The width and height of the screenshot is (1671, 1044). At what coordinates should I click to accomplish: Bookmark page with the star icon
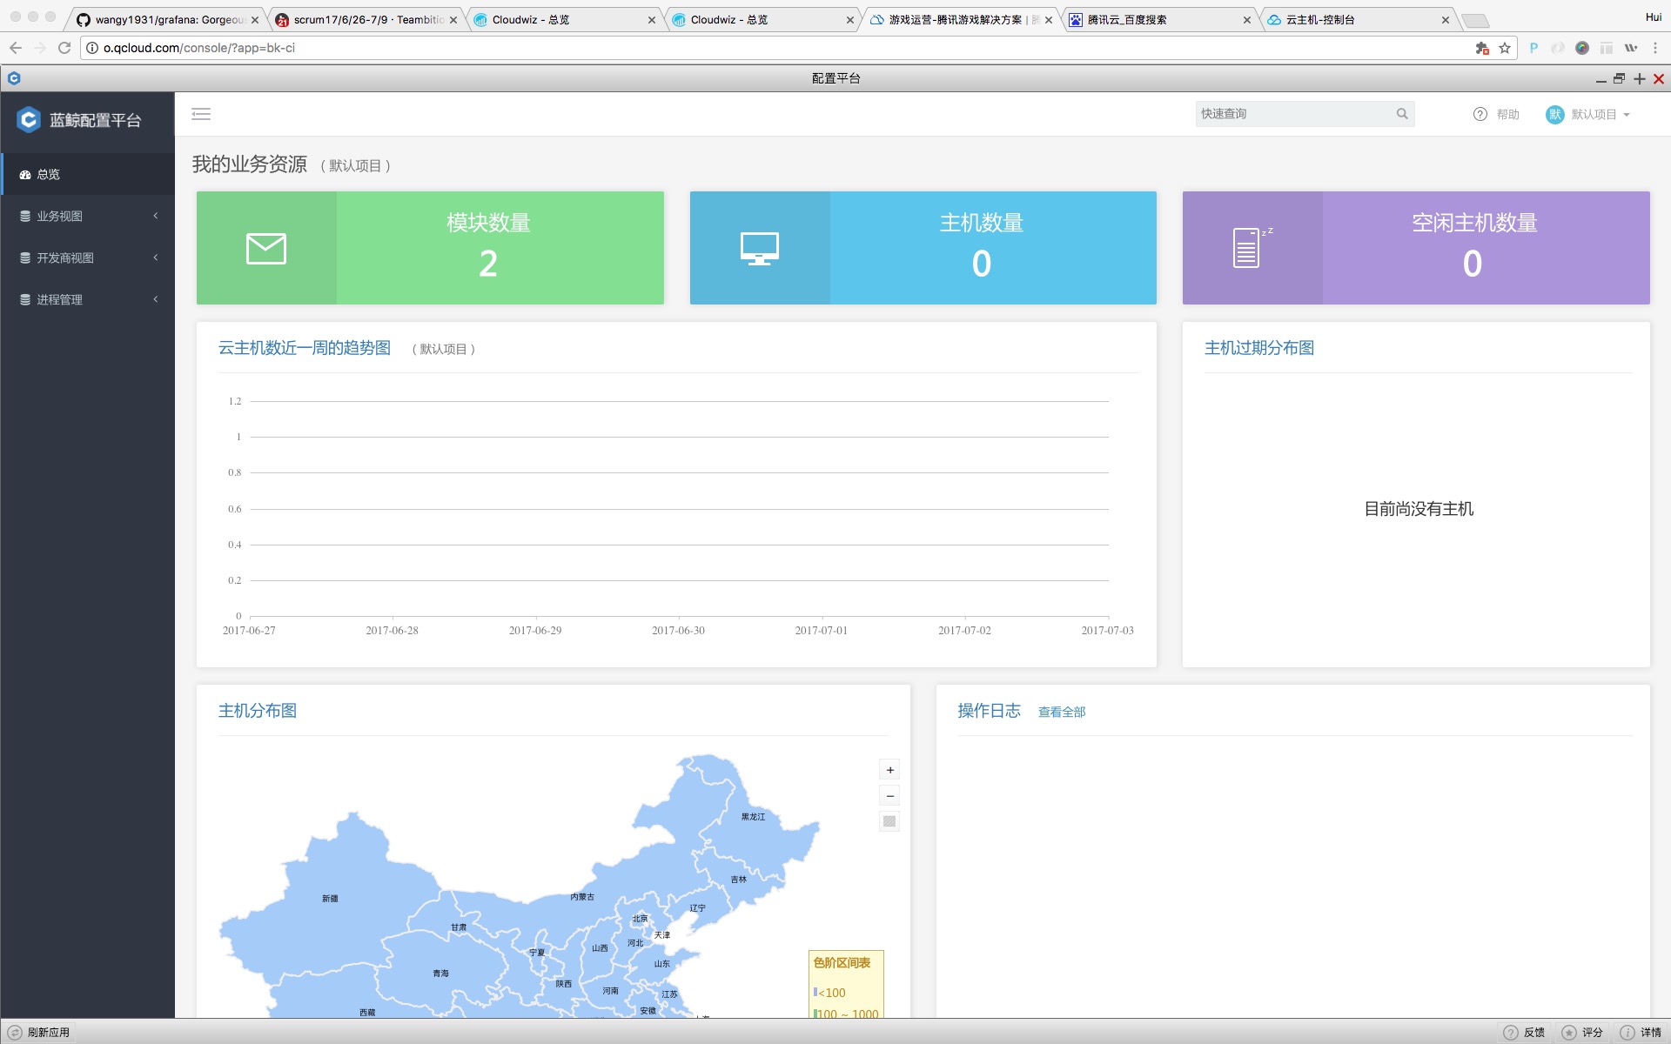click(x=1505, y=48)
